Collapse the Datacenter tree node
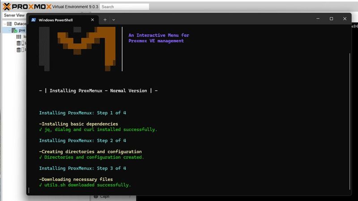The height and width of the screenshot is (201, 358). tap(5, 24)
